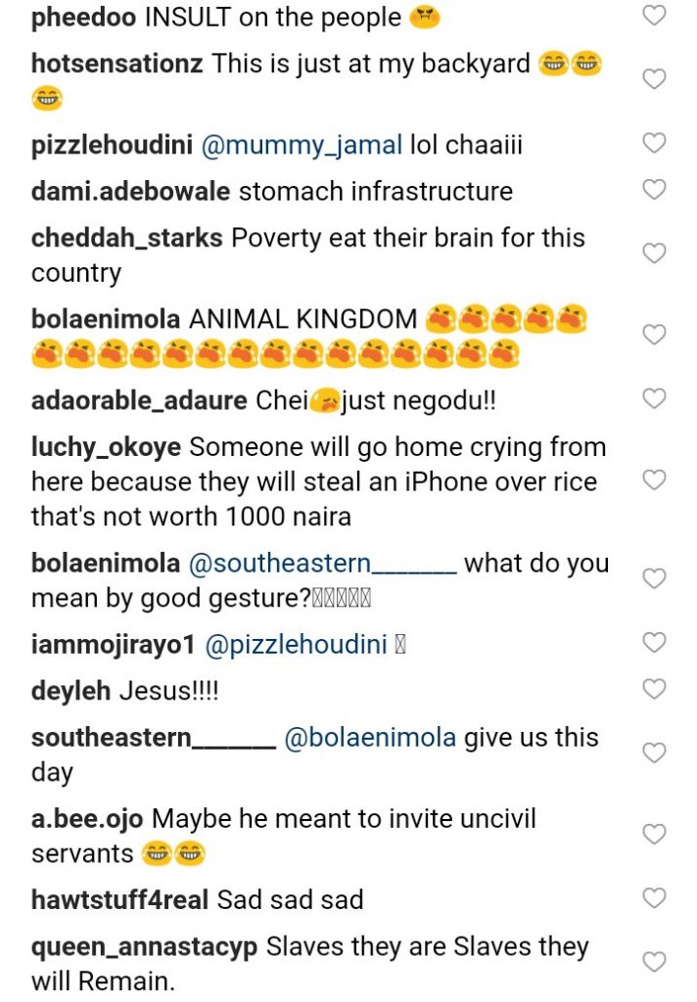Viewport: 697px width, 1002px height.
Task: Tap heart beside adaorable_adaure's comment
Action: 653,398
